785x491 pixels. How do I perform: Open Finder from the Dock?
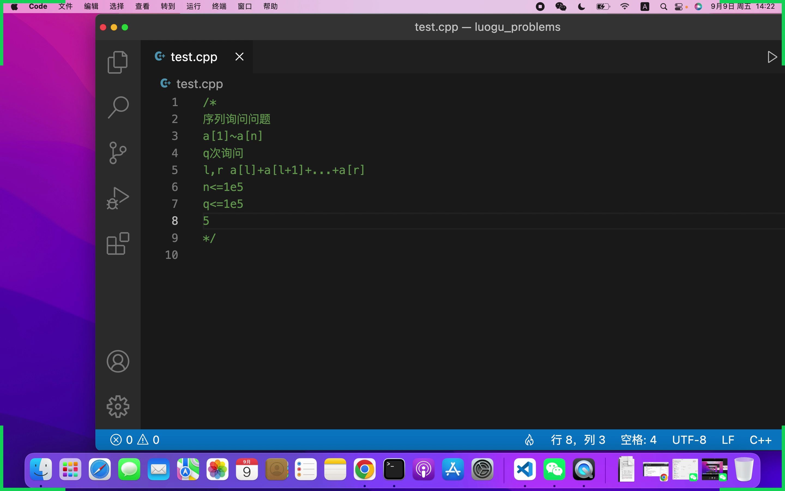point(41,469)
